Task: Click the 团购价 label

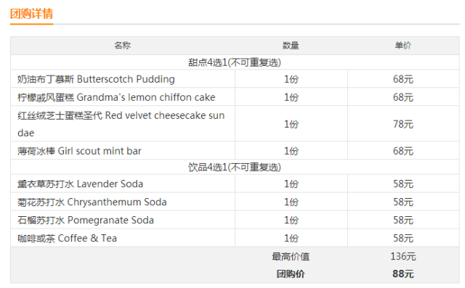Action: coord(291,273)
